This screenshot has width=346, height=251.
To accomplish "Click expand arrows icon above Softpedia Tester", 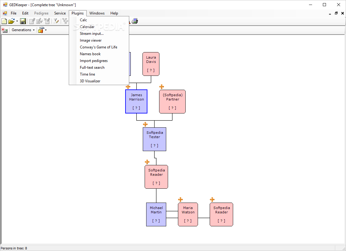I will click(145, 124).
